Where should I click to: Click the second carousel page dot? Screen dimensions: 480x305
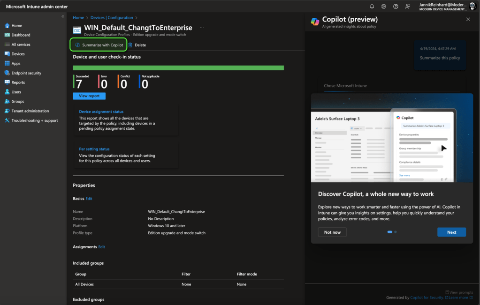396,232
